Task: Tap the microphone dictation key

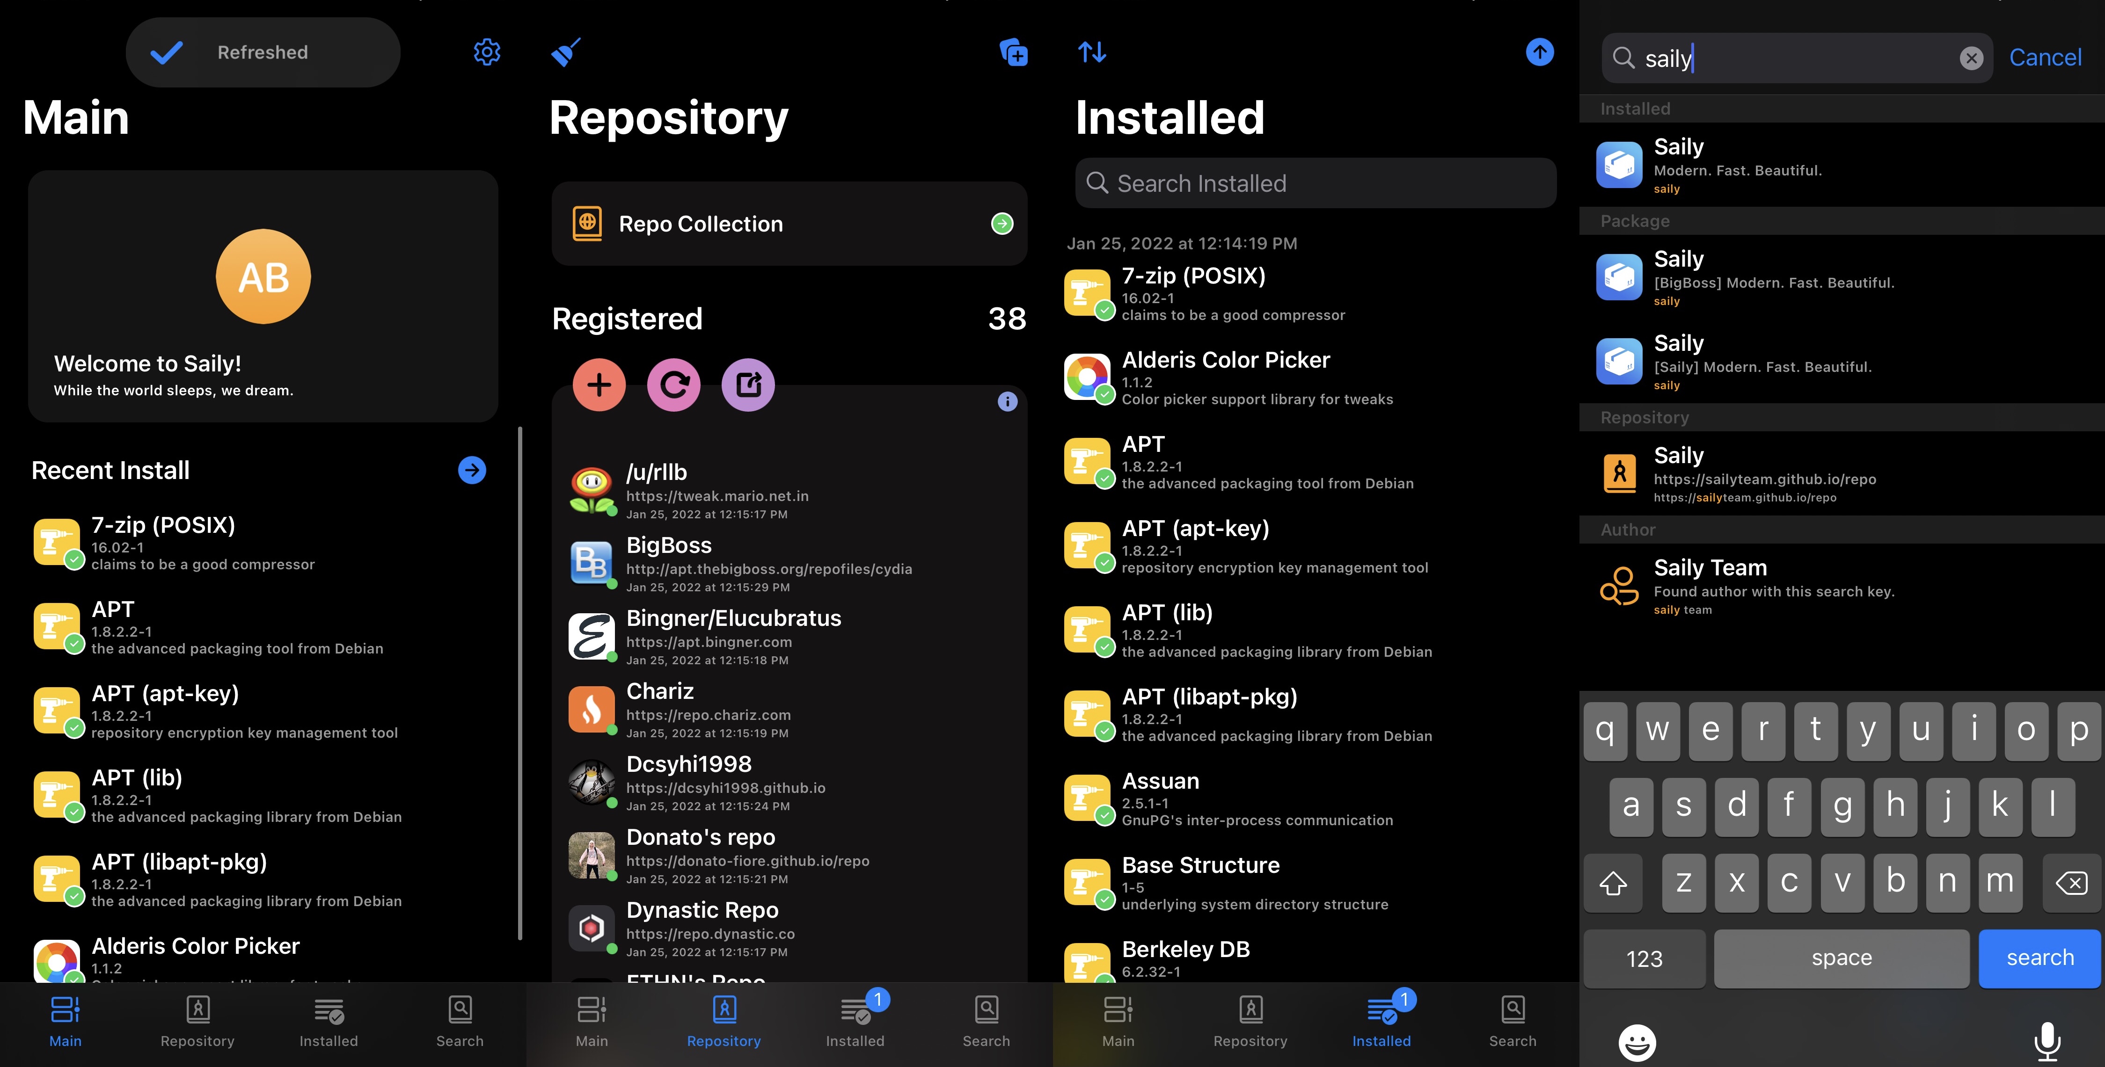Action: [2047, 1042]
